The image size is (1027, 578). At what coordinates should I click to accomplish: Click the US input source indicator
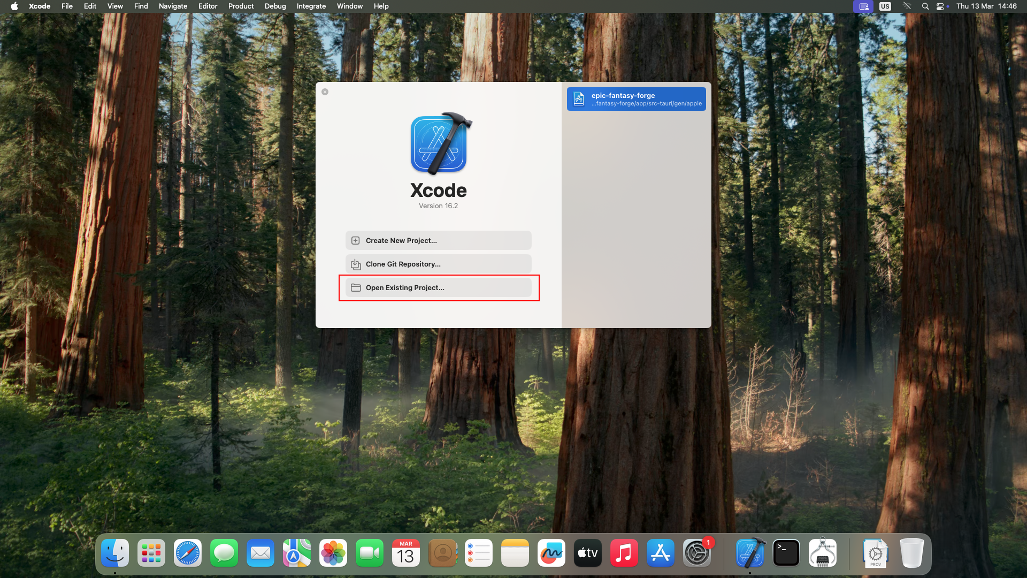coord(885,6)
